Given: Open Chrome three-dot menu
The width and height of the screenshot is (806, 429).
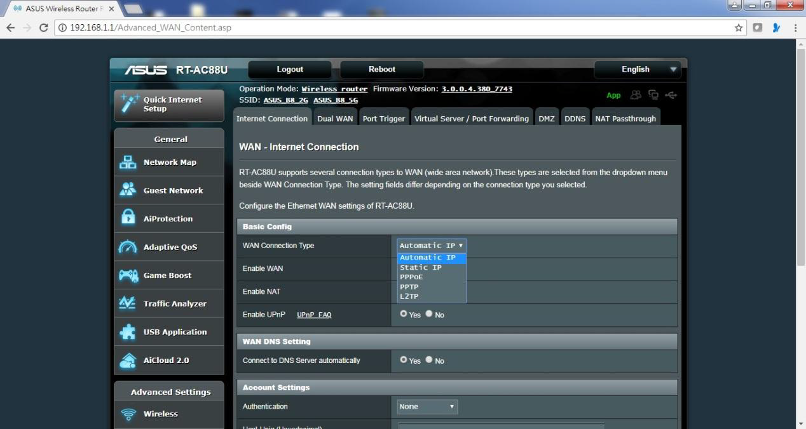Looking at the screenshot, I should pos(795,28).
